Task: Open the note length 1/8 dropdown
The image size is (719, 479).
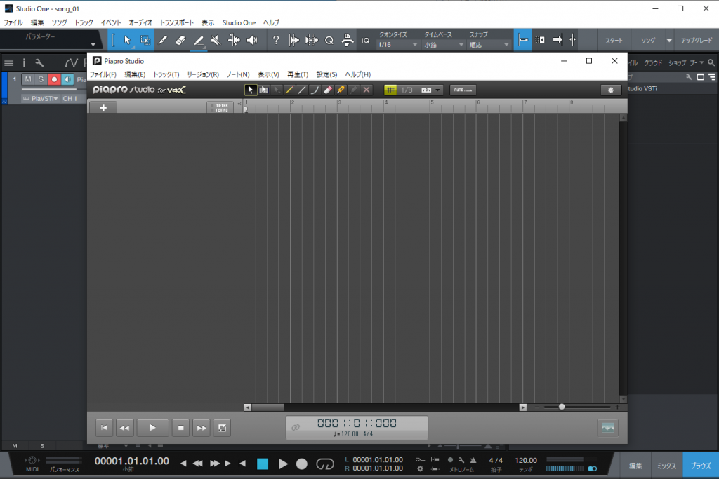Action: 420,90
